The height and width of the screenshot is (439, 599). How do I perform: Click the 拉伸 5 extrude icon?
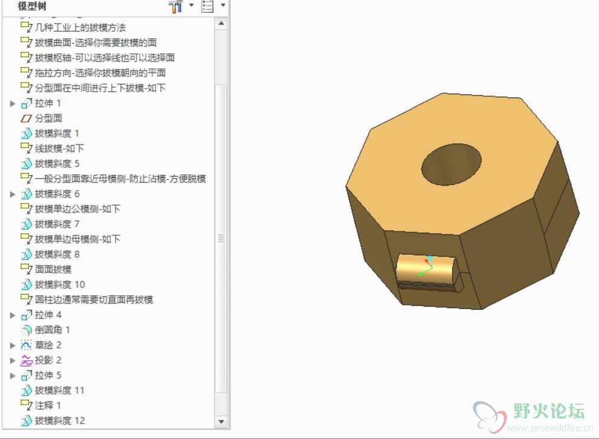[x=27, y=376]
